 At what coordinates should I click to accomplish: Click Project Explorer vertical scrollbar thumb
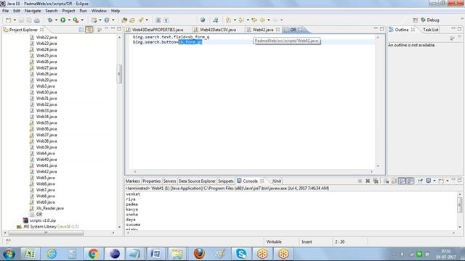[x=119, y=74]
